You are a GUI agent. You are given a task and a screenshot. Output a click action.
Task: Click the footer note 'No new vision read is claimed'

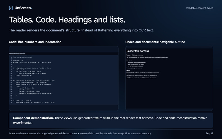(95, 133)
